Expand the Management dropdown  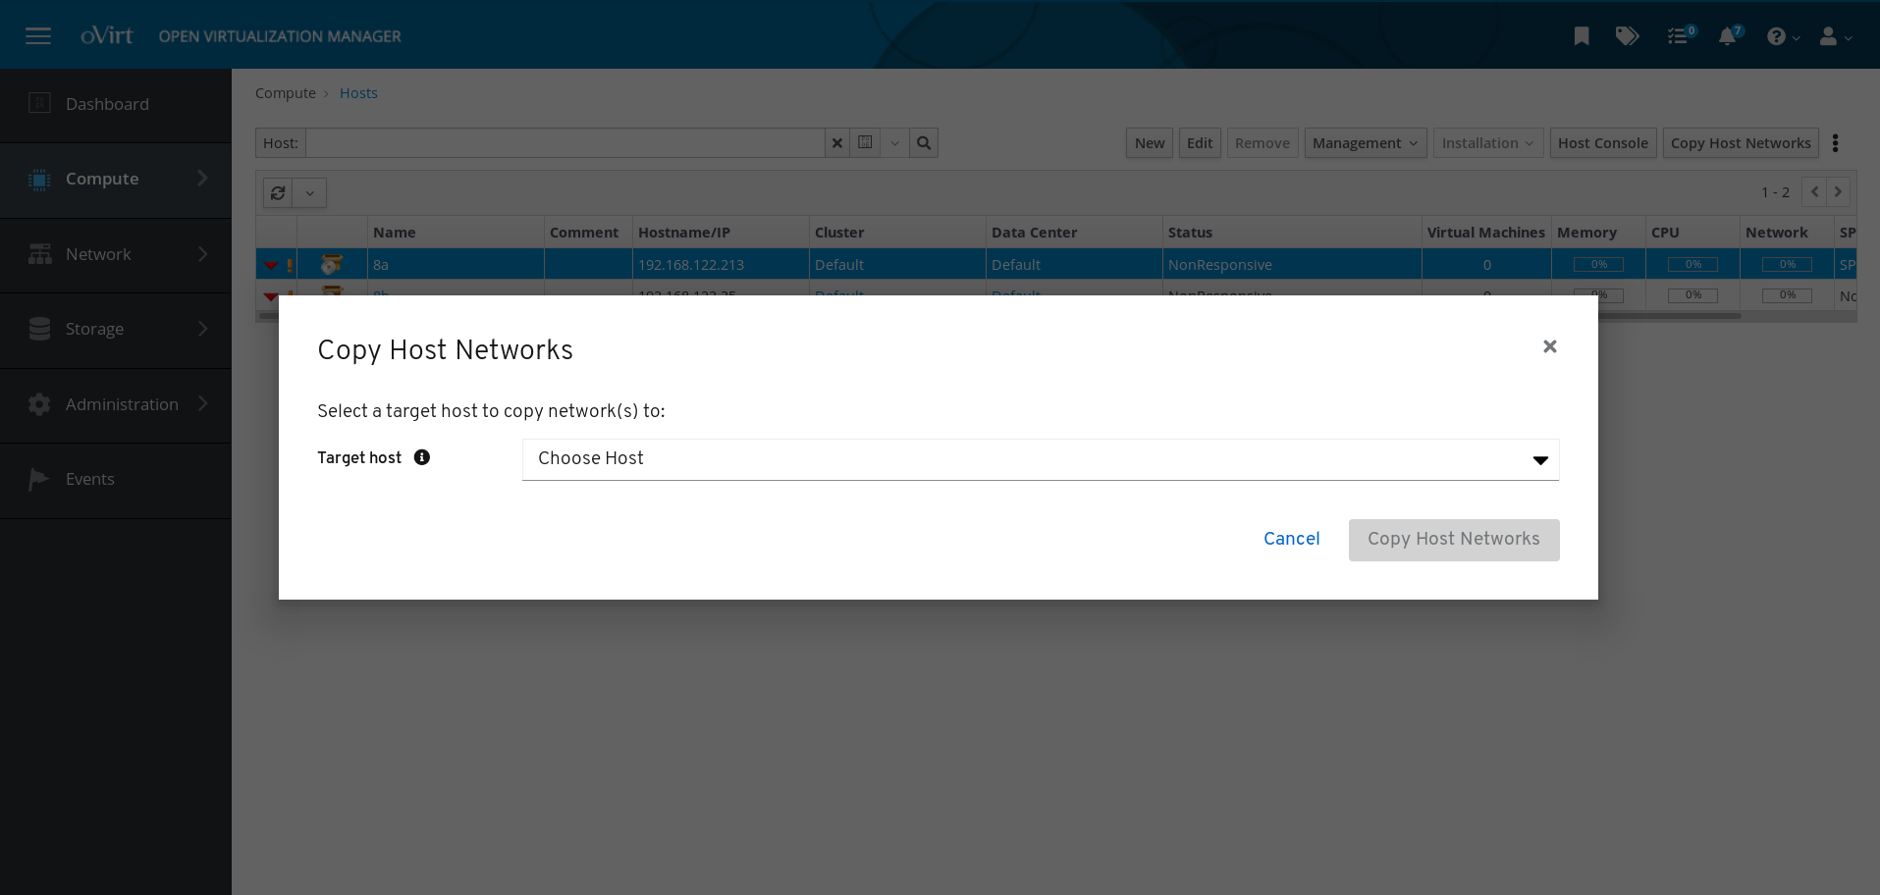click(x=1365, y=142)
